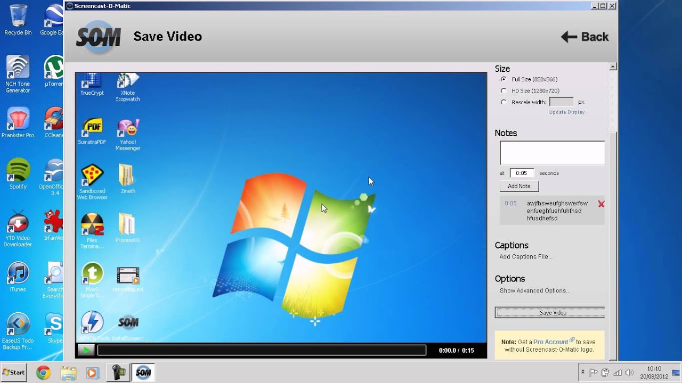
Task: Click the note time field 0:05
Action: [522, 173]
